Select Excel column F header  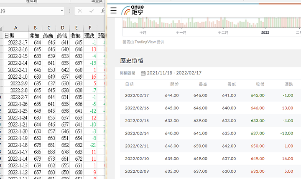coord(90,28)
